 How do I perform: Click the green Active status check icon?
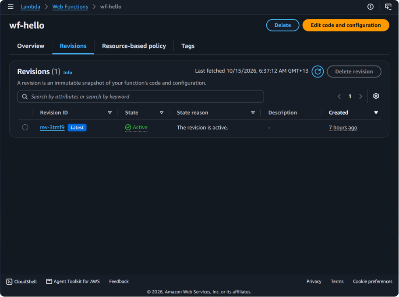[128, 127]
